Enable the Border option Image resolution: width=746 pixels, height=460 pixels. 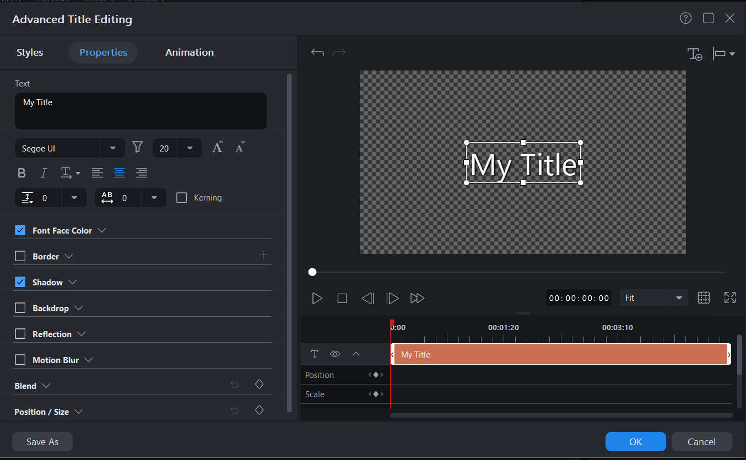[x=20, y=256]
